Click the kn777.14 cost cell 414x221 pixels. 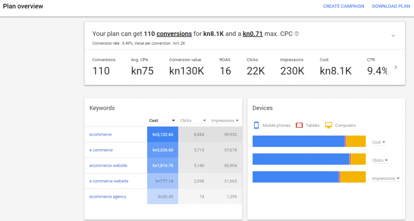click(163, 181)
